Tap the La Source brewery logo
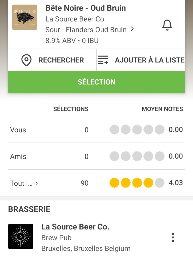This screenshot has width=193, height=257. [21, 236]
